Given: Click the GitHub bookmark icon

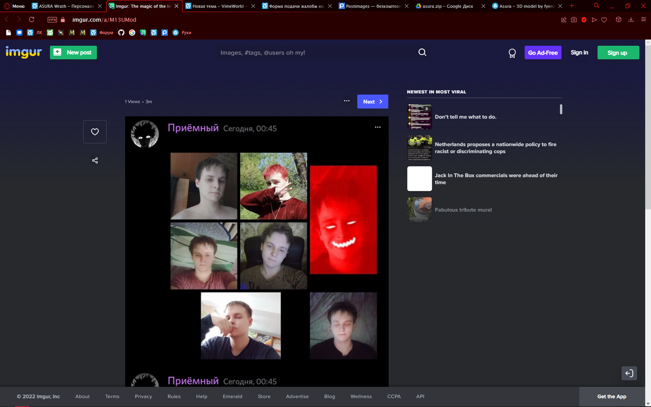Looking at the screenshot, I should tap(121, 33).
